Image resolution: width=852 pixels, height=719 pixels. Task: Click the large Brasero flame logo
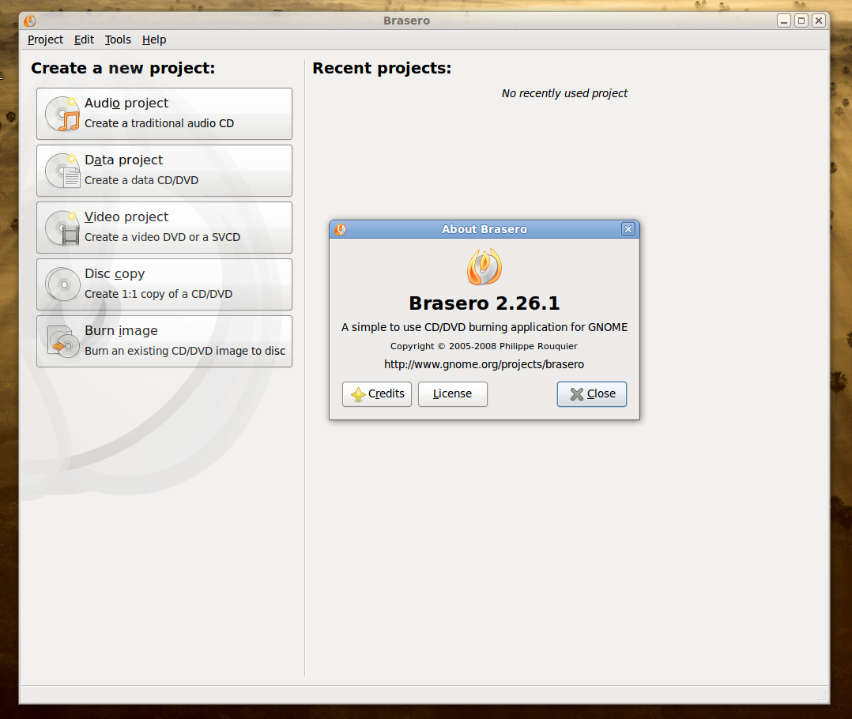[484, 266]
